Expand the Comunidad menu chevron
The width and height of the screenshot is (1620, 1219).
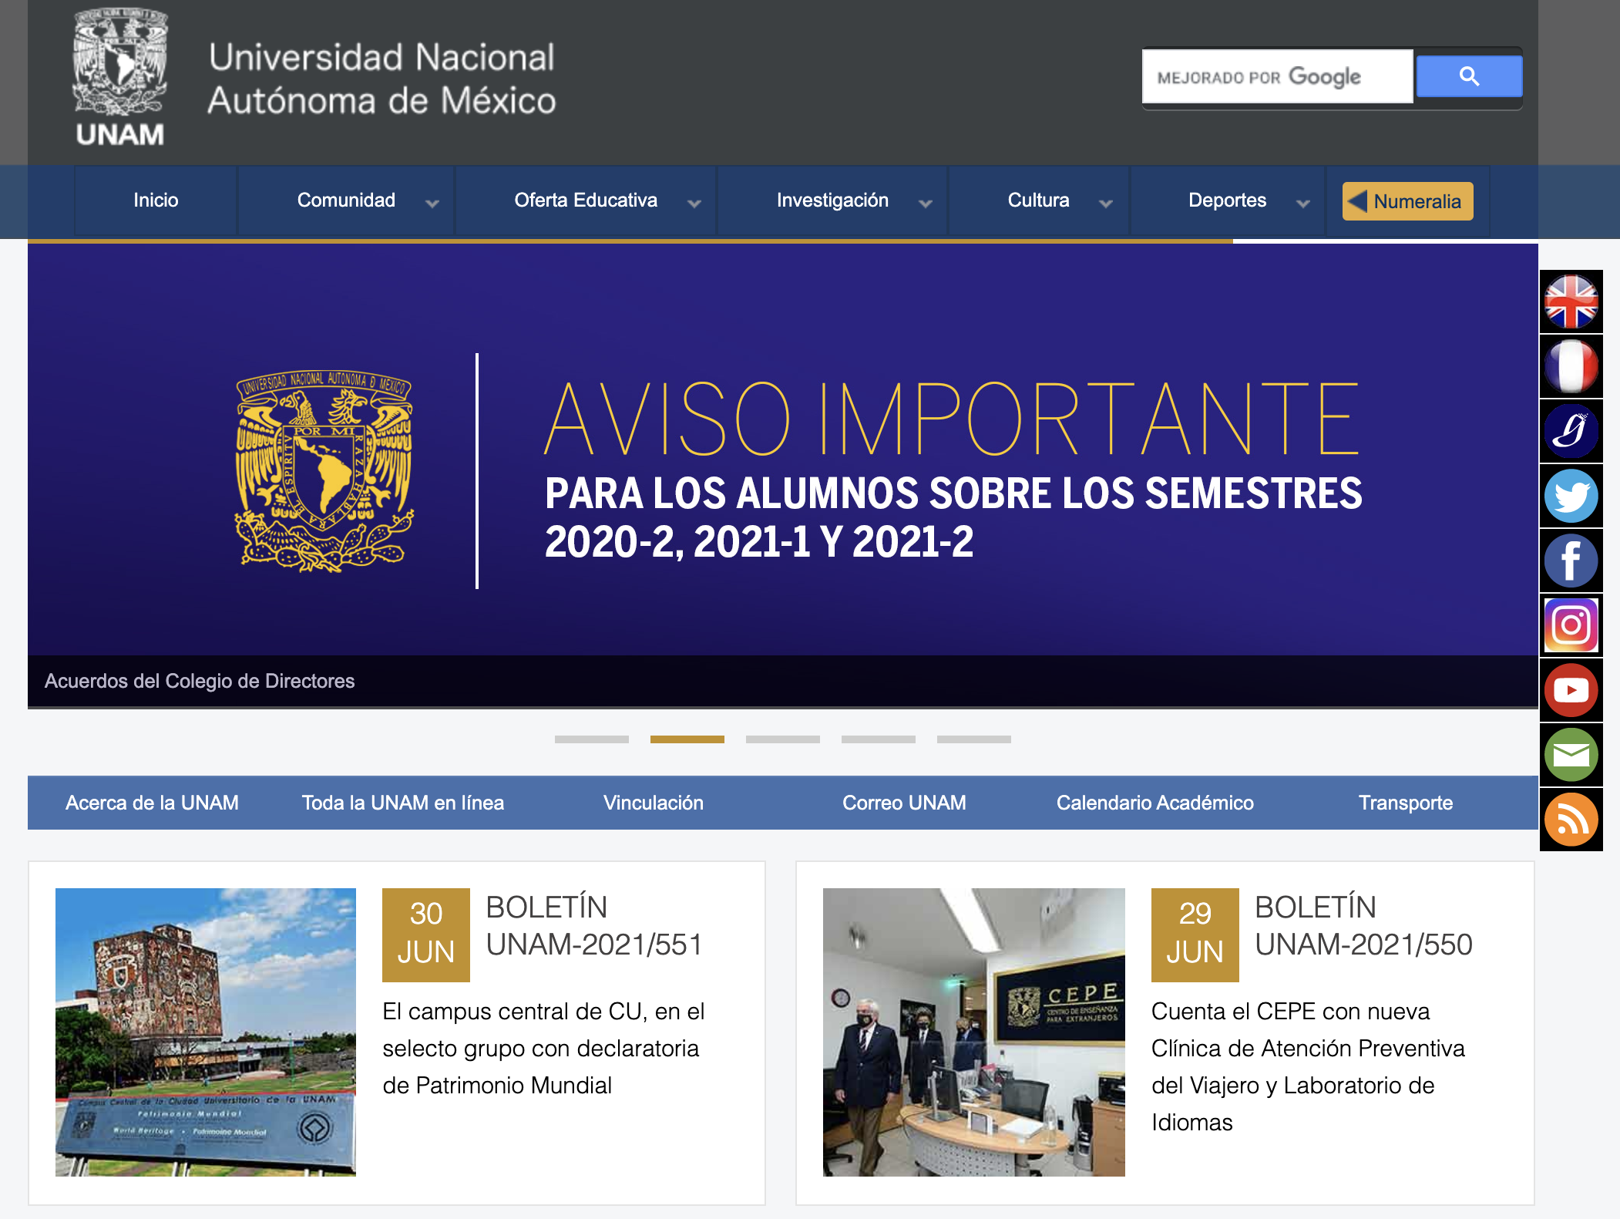click(432, 204)
